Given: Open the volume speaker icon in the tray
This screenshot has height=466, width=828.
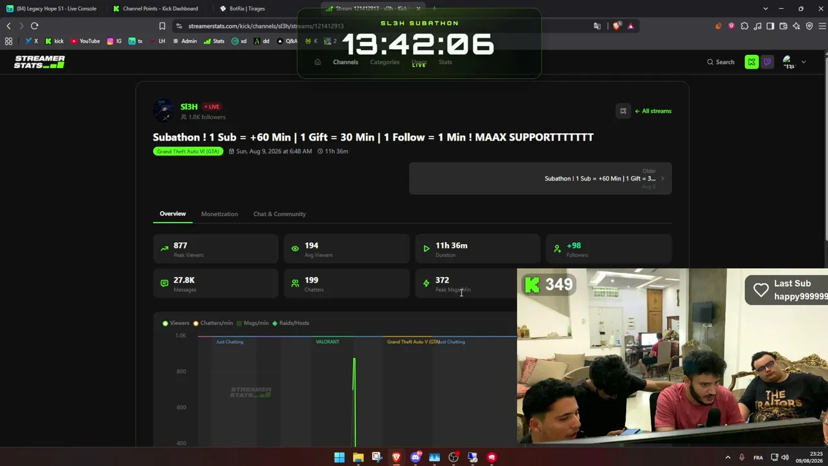Looking at the screenshot, I should click(785, 458).
